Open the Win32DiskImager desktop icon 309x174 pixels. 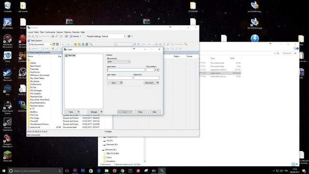255,24
